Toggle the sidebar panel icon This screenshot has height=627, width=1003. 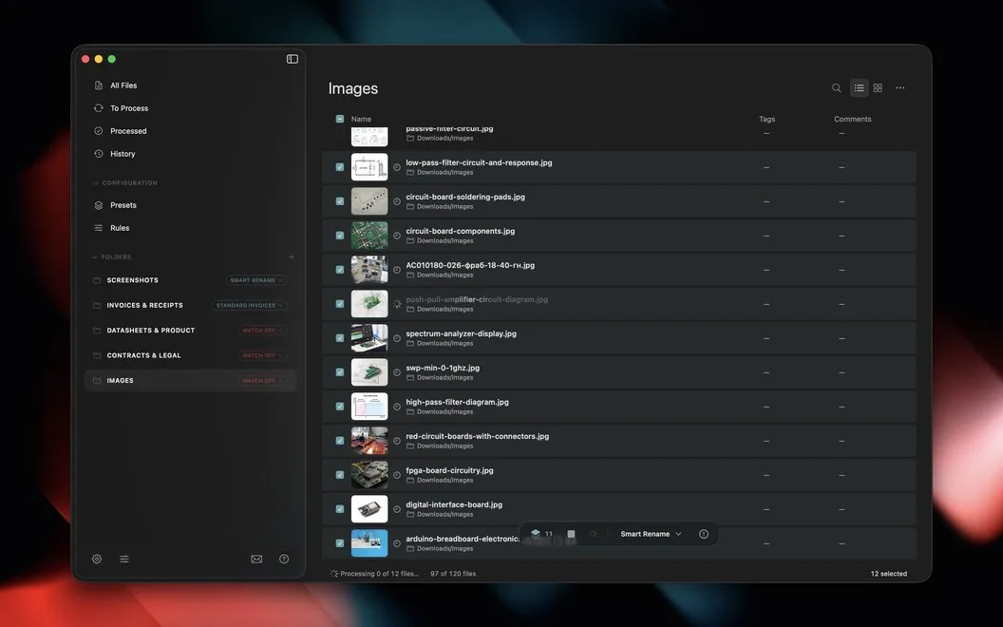click(x=293, y=59)
